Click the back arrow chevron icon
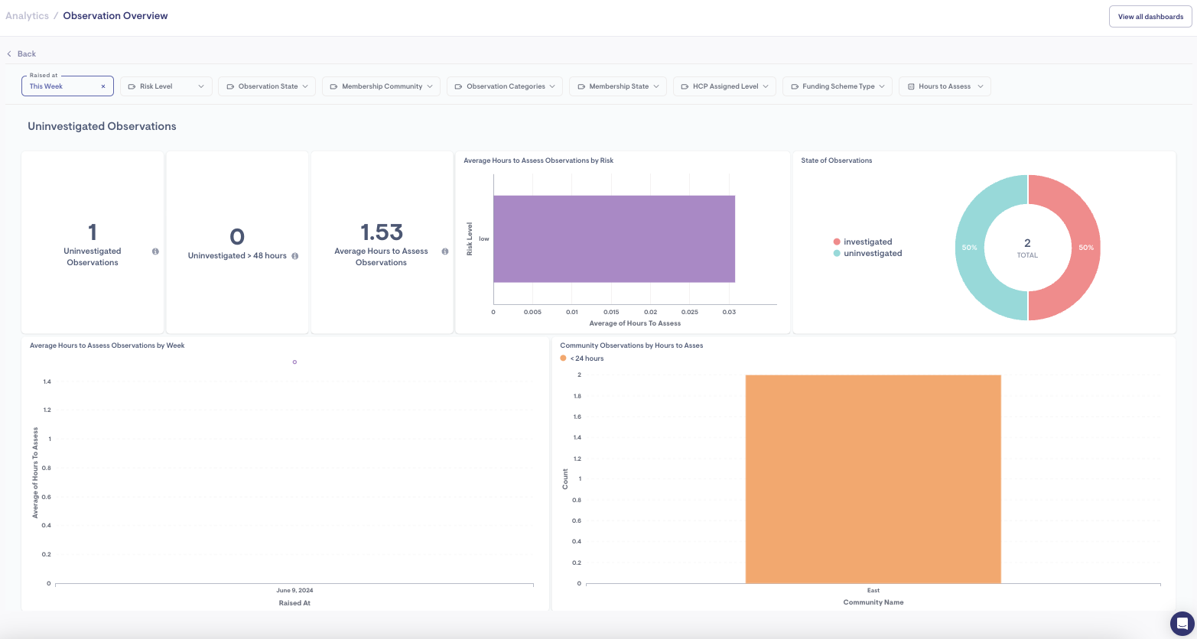Screen dimensions: 1197x639 (x=9, y=54)
